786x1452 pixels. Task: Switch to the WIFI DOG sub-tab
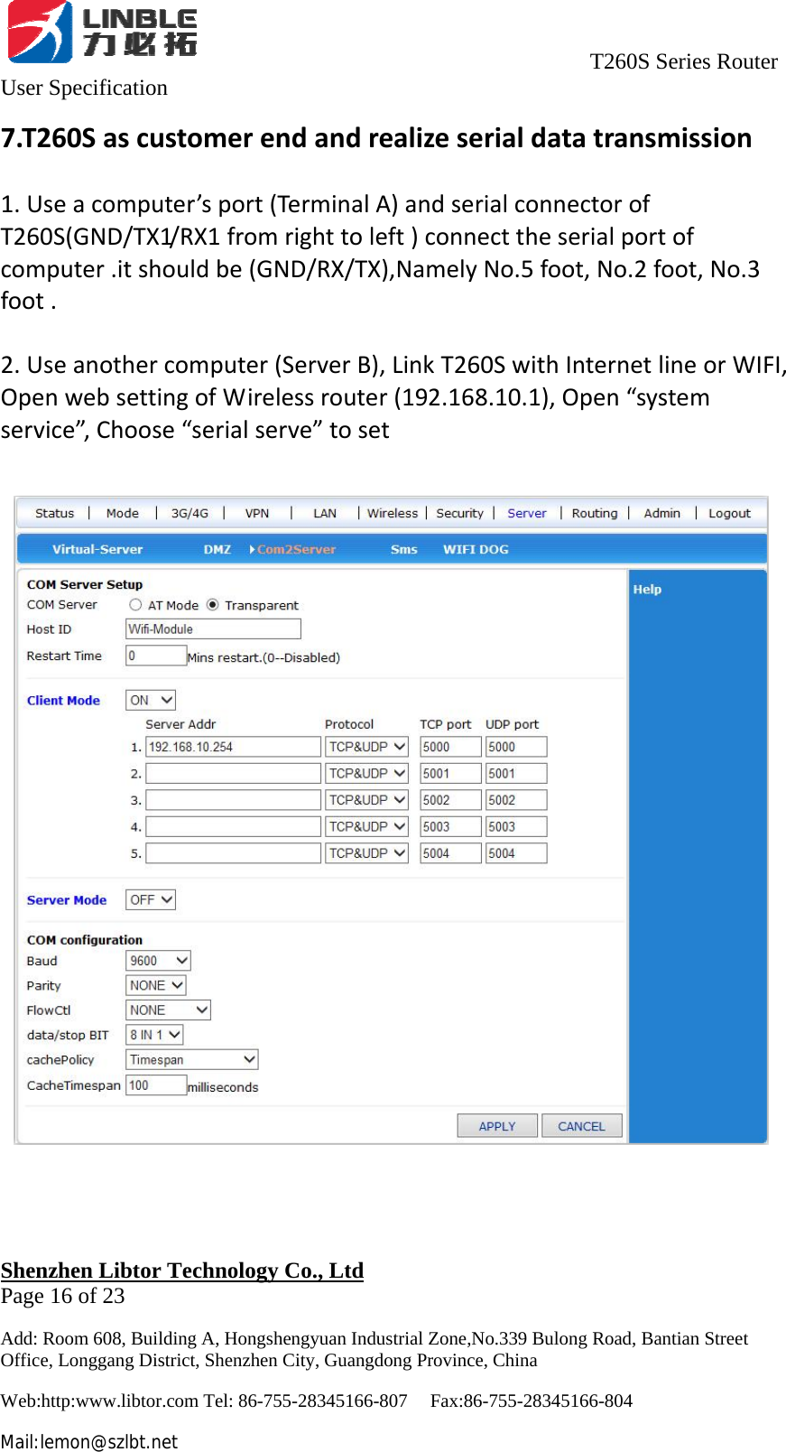point(476,549)
